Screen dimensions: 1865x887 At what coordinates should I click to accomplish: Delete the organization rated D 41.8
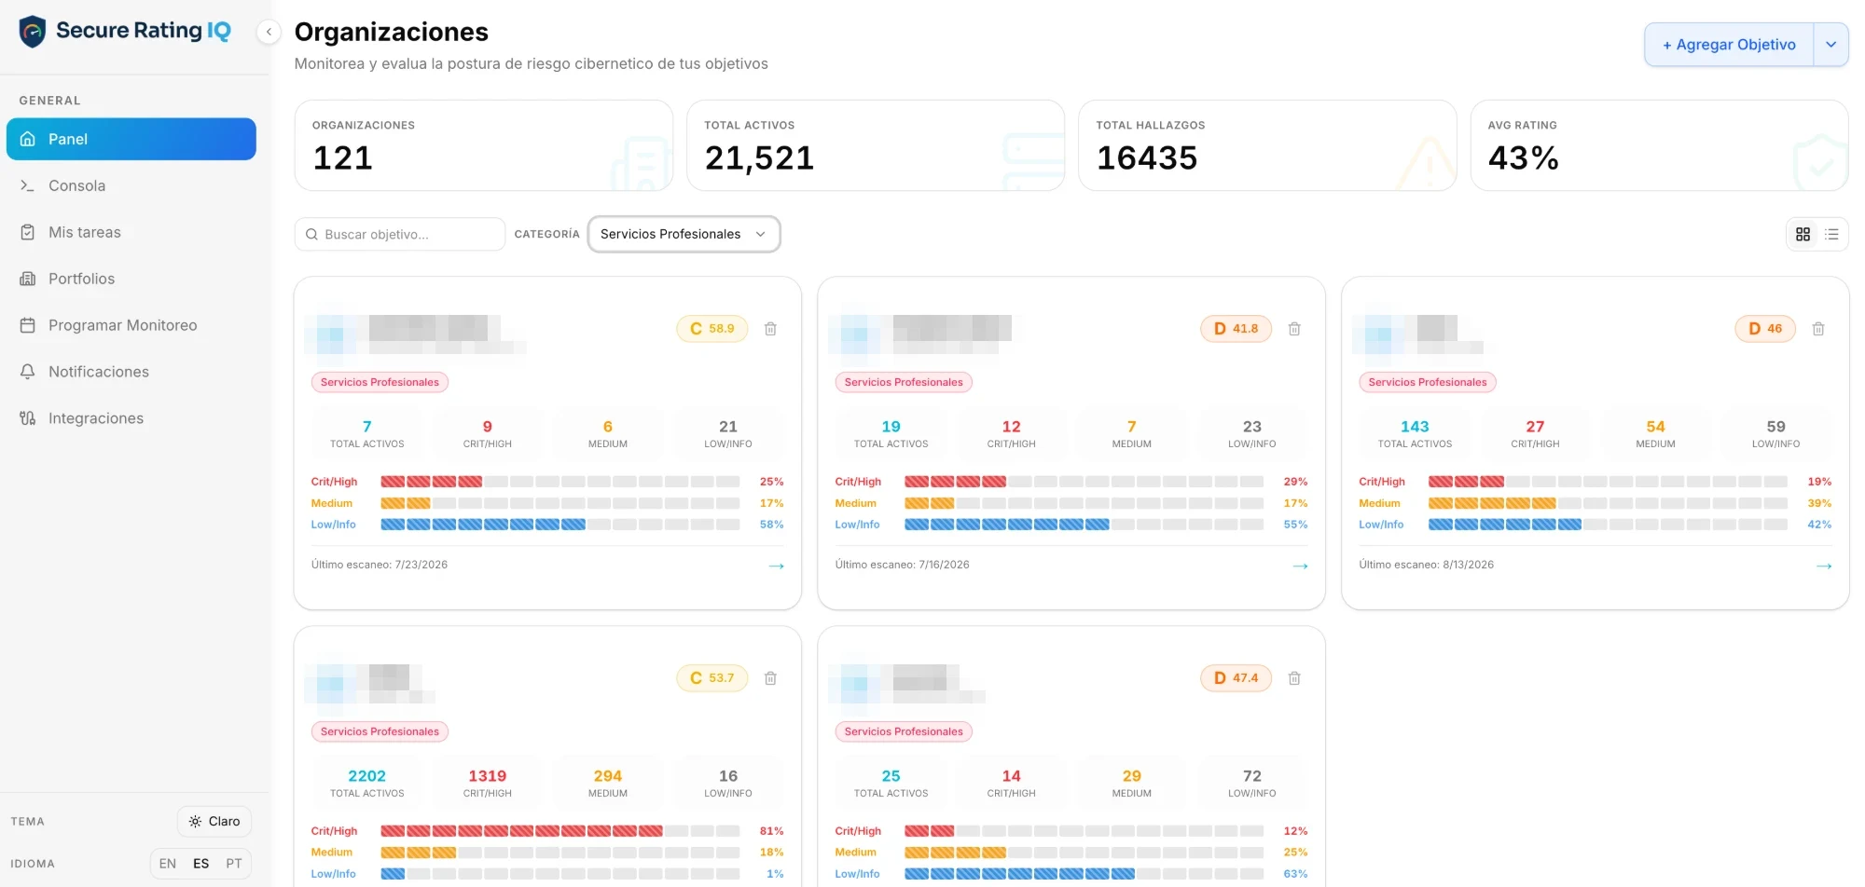tap(1294, 329)
